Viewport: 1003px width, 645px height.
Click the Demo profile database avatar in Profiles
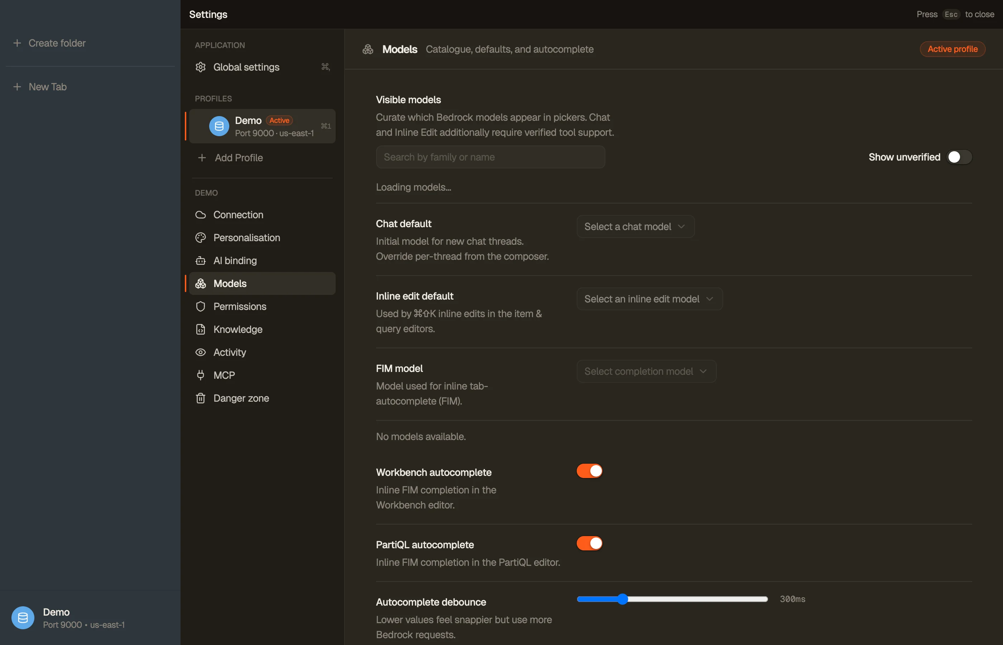219,126
